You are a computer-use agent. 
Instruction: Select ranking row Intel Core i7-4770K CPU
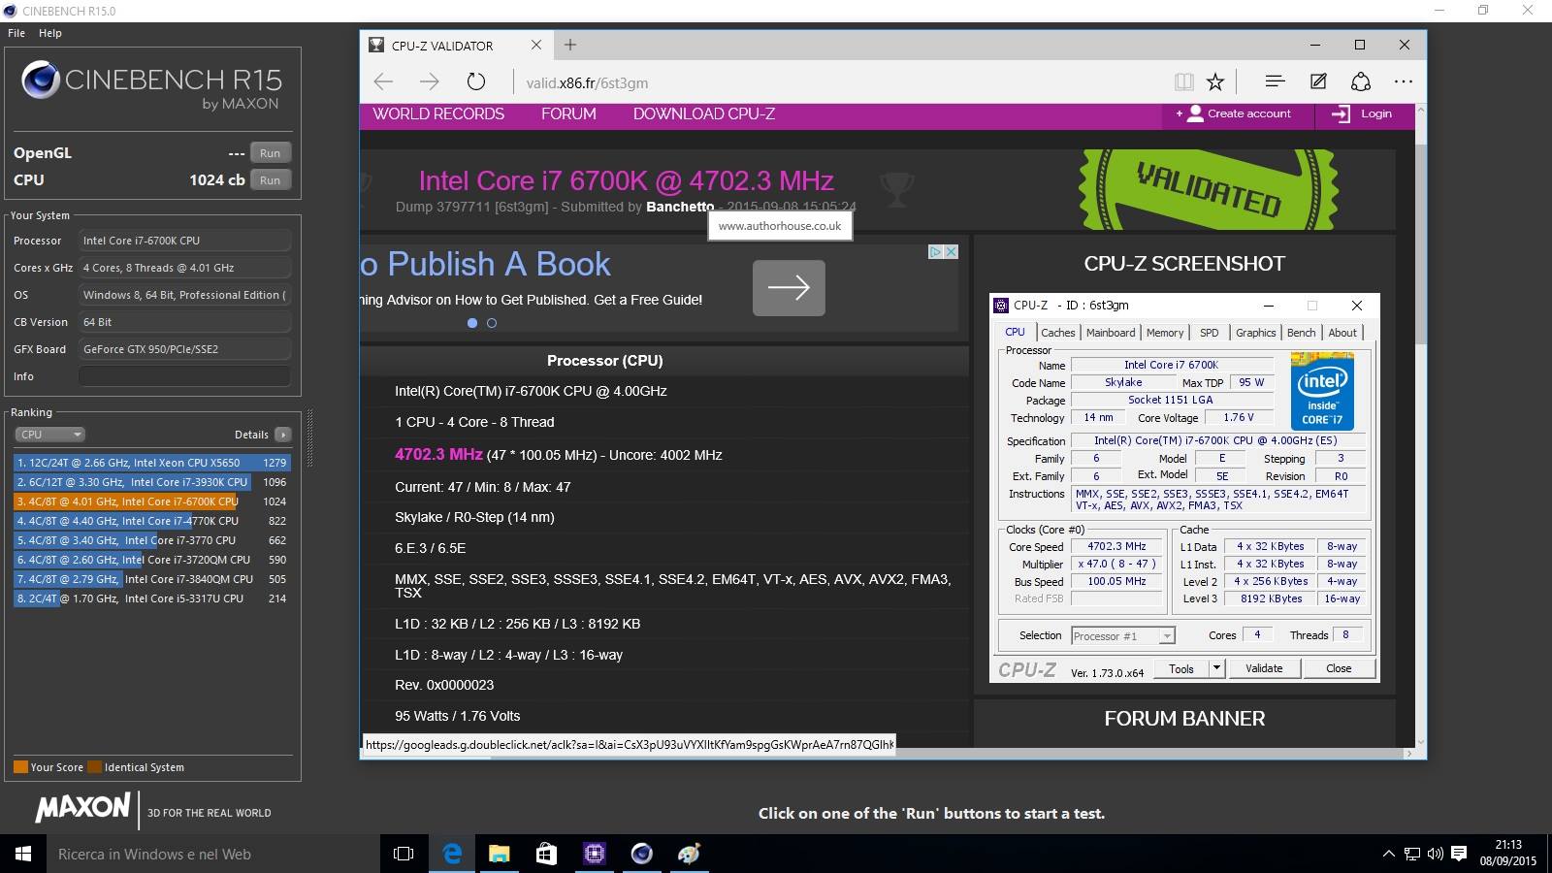pyautogui.click(x=151, y=521)
